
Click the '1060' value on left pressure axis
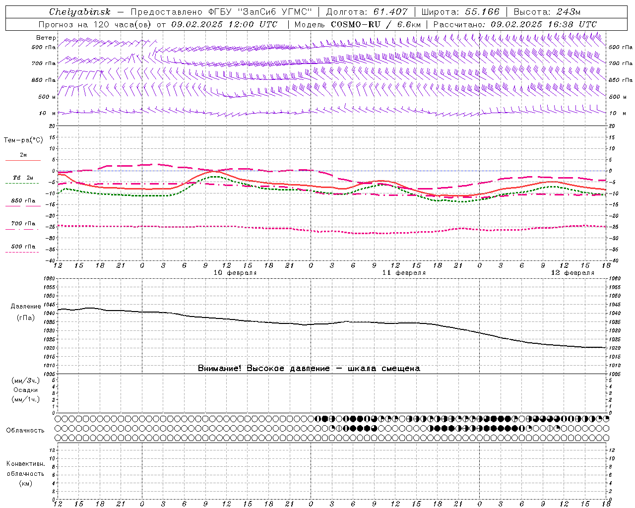point(50,279)
